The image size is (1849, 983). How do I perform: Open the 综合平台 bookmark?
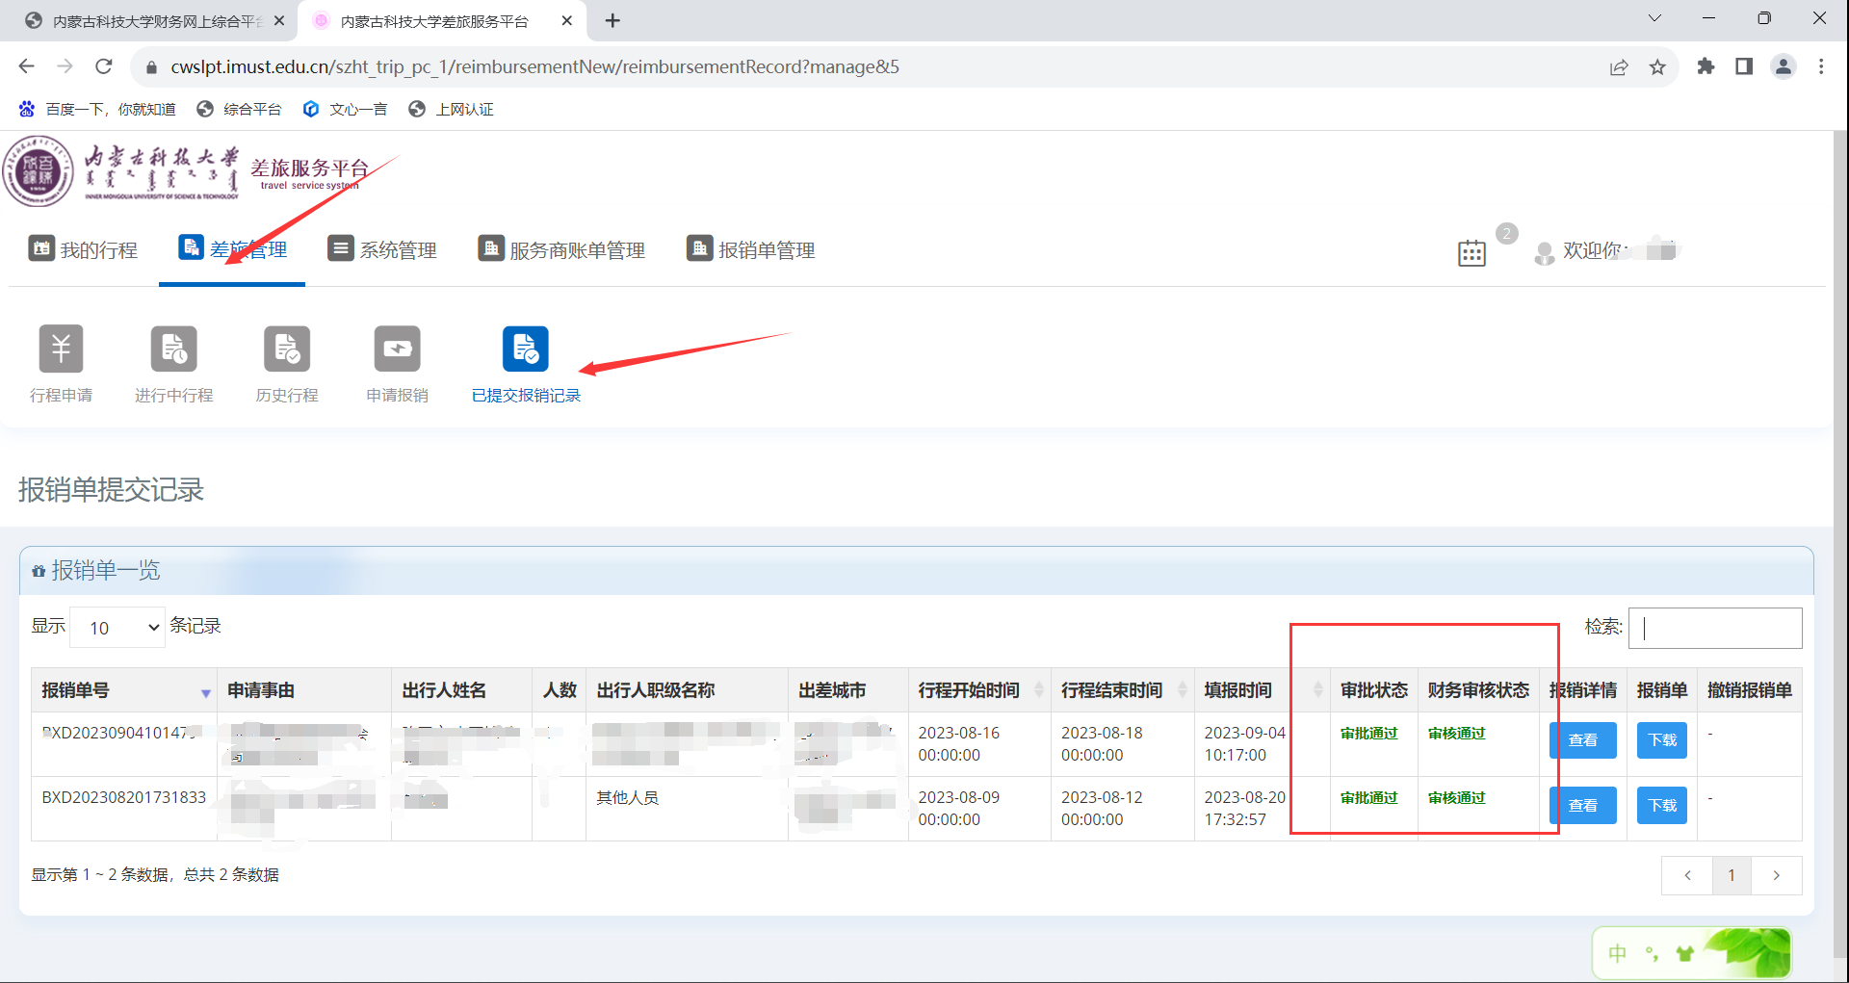click(x=239, y=110)
